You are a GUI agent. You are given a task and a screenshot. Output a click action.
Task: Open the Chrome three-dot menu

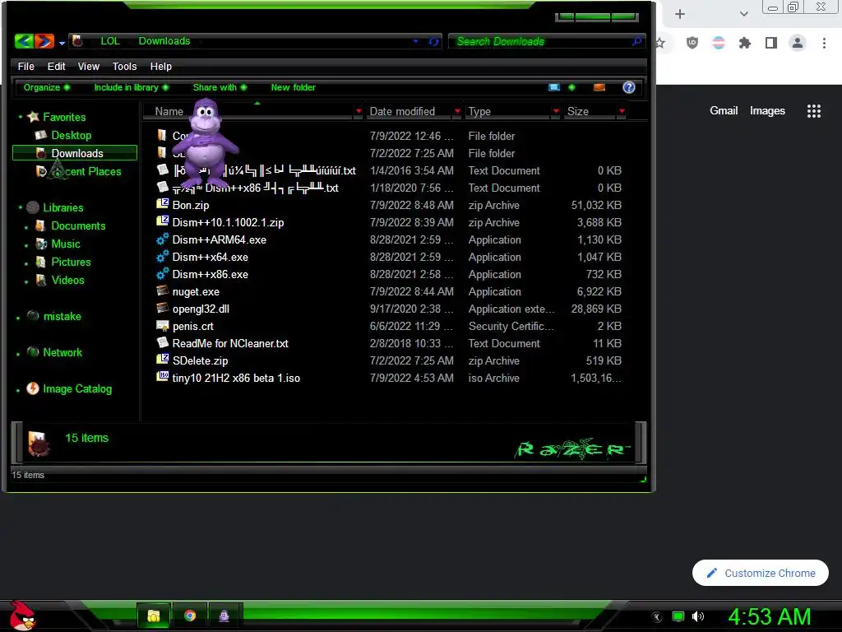[x=824, y=43]
